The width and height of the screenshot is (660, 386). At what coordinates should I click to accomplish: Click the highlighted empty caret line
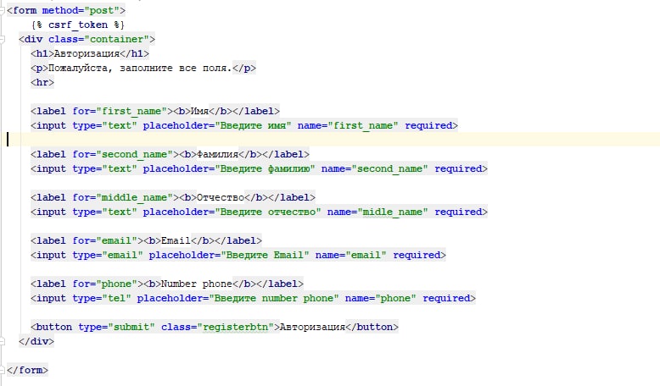point(330,140)
